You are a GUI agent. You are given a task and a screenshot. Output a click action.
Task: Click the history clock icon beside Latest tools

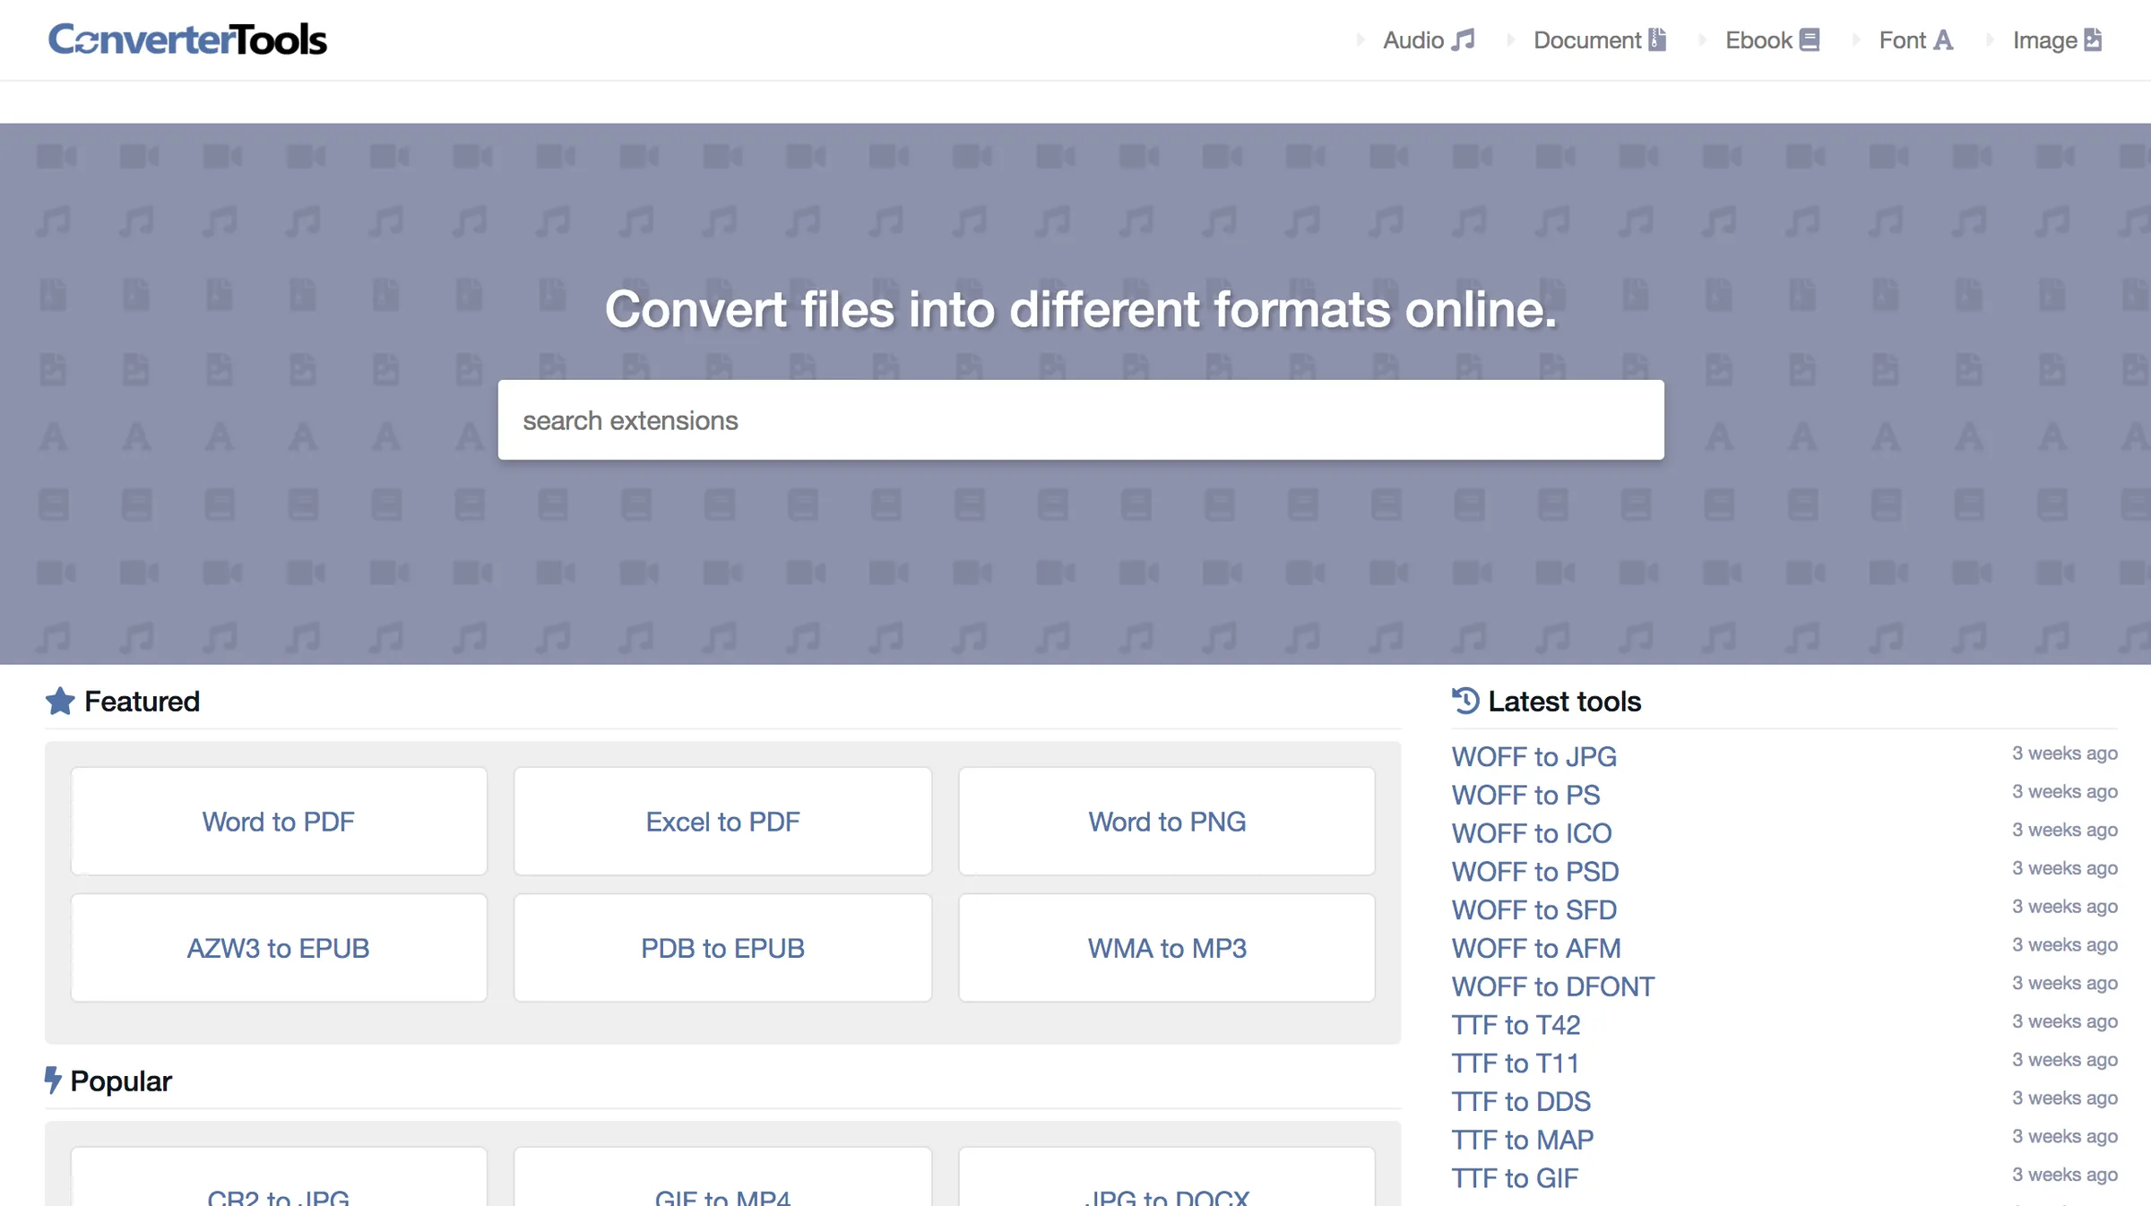coord(1464,701)
